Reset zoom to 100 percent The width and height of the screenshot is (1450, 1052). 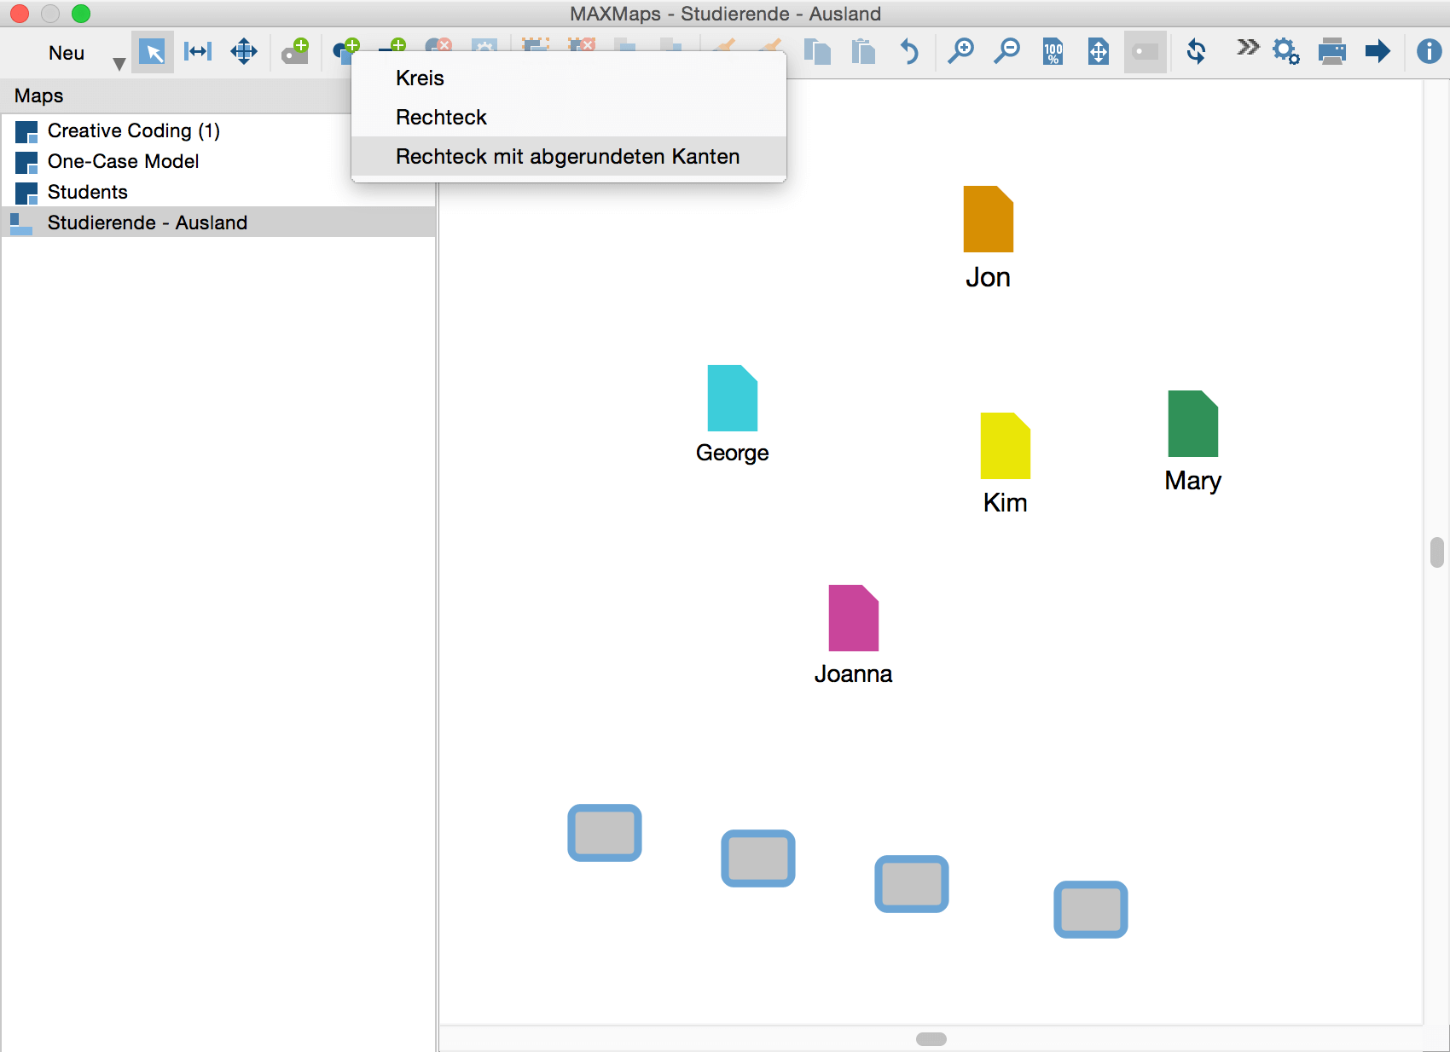point(1053,52)
